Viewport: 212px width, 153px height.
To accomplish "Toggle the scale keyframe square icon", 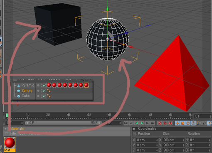I will point(182,123).
